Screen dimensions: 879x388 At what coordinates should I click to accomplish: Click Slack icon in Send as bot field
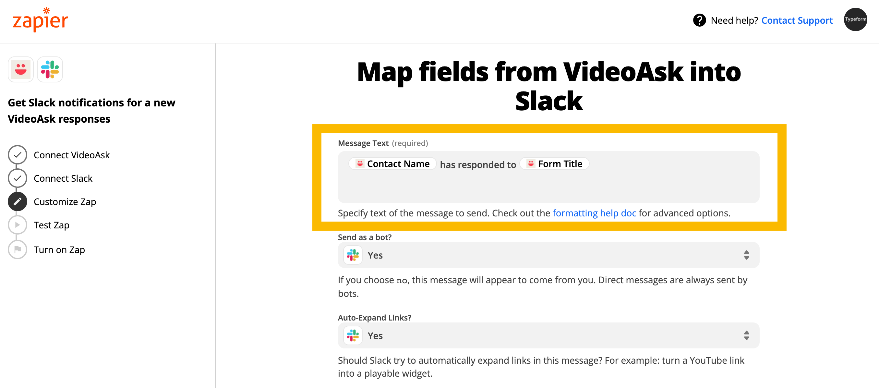pos(353,255)
